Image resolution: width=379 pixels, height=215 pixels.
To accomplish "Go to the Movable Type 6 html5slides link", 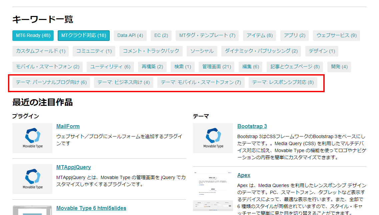I will click(91, 208).
